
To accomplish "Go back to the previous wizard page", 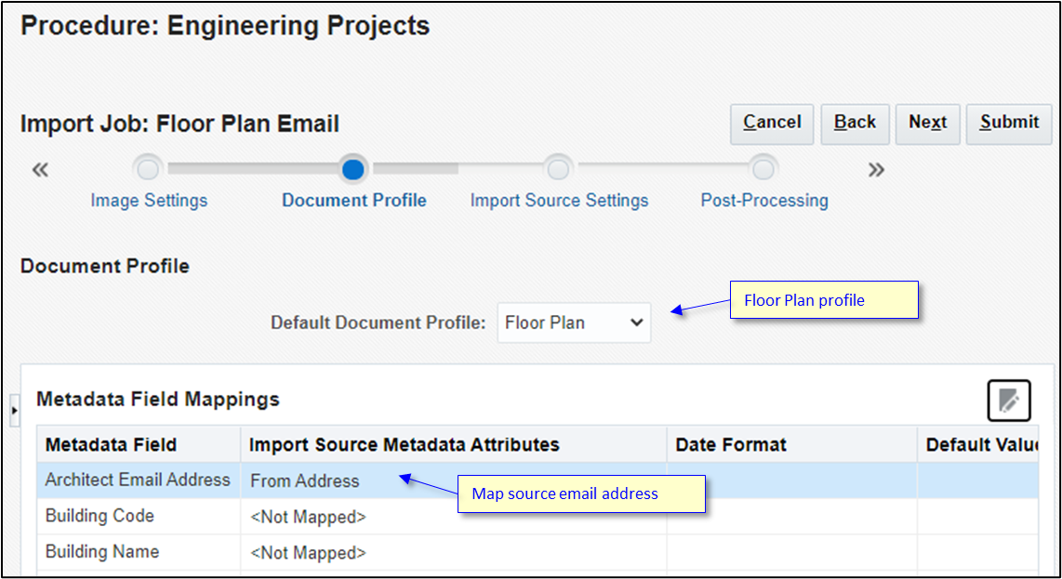I will [855, 124].
